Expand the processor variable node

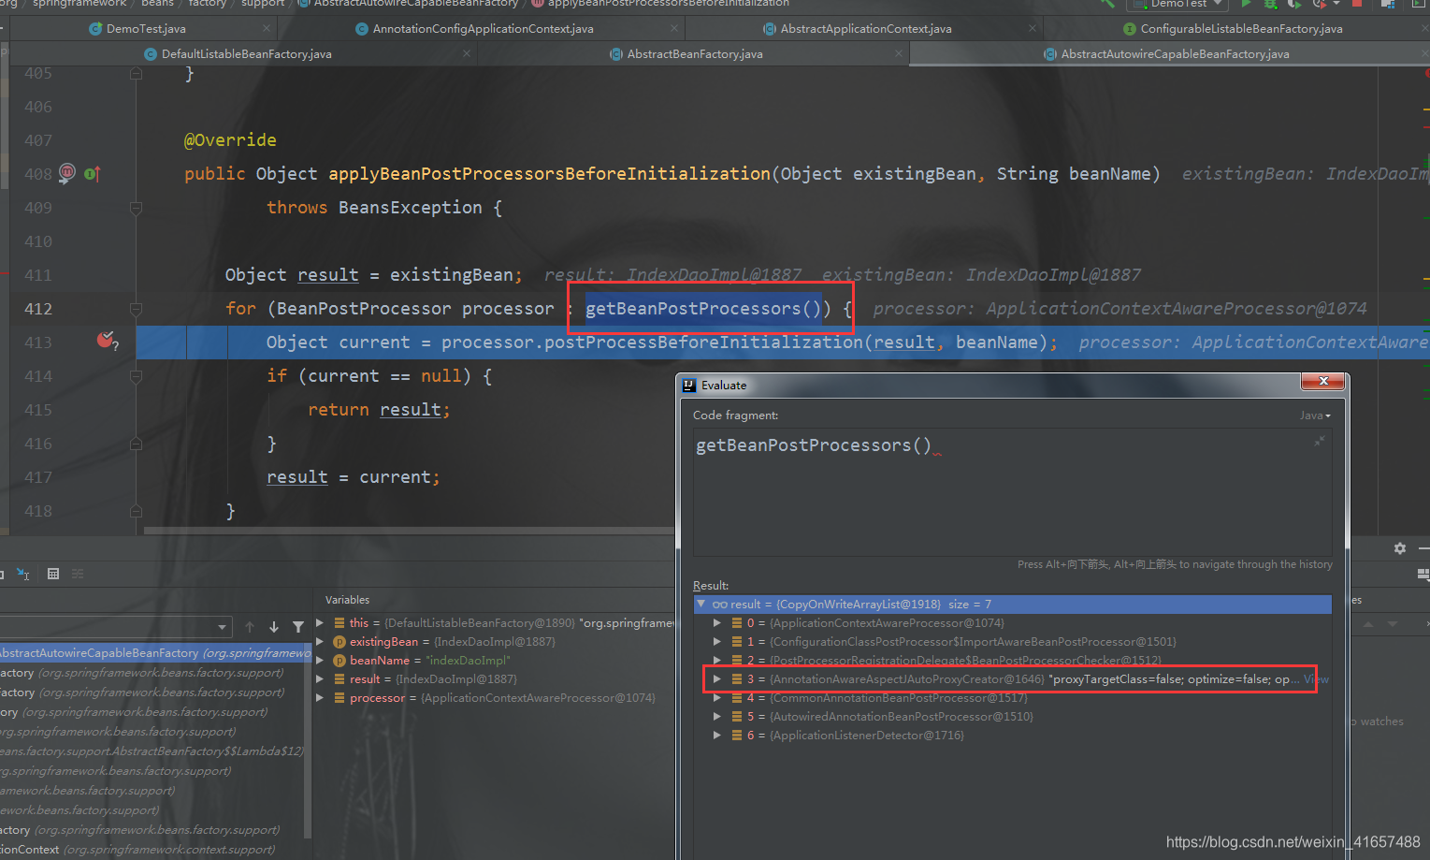point(320,697)
